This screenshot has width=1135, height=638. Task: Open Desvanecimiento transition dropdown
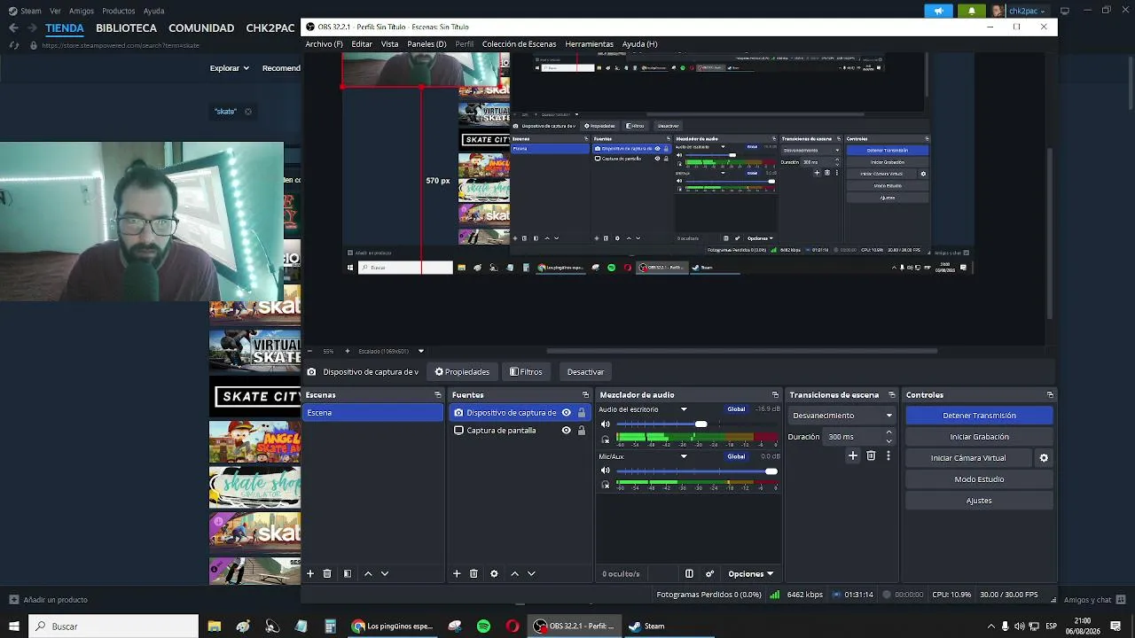point(841,416)
